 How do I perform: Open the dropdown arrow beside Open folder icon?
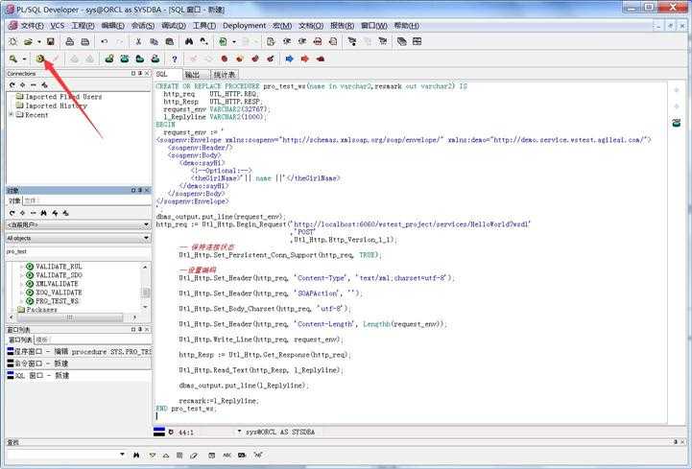[38, 42]
